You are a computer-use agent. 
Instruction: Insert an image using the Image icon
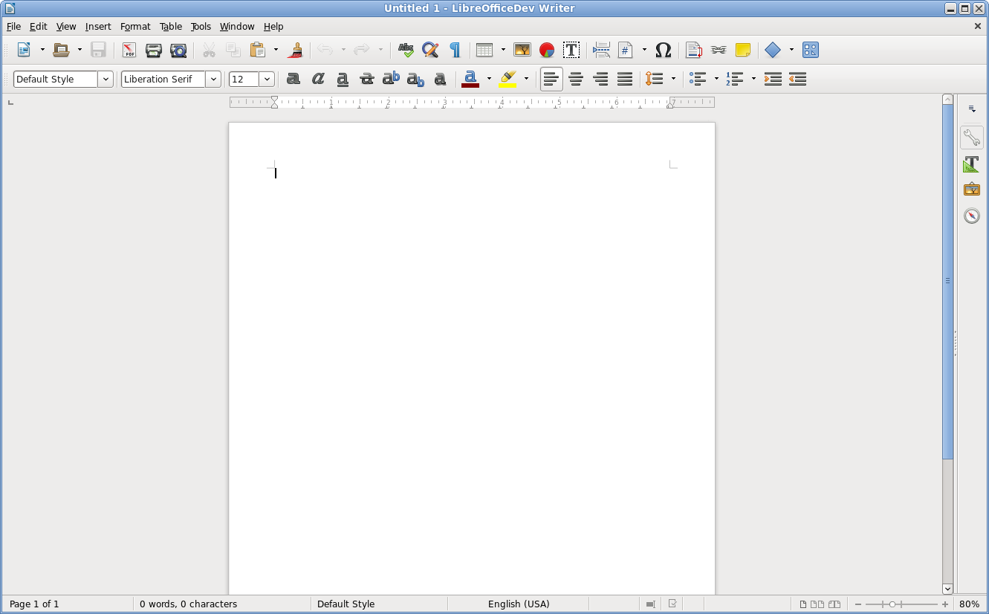point(522,51)
